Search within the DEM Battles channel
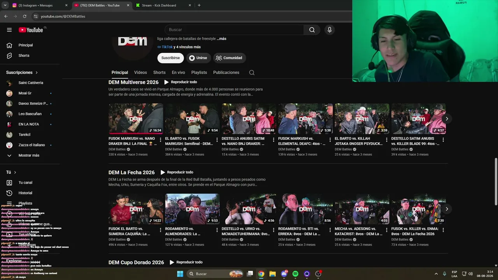Image resolution: width=498 pixels, height=280 pixels. click(x=252, y=73)
